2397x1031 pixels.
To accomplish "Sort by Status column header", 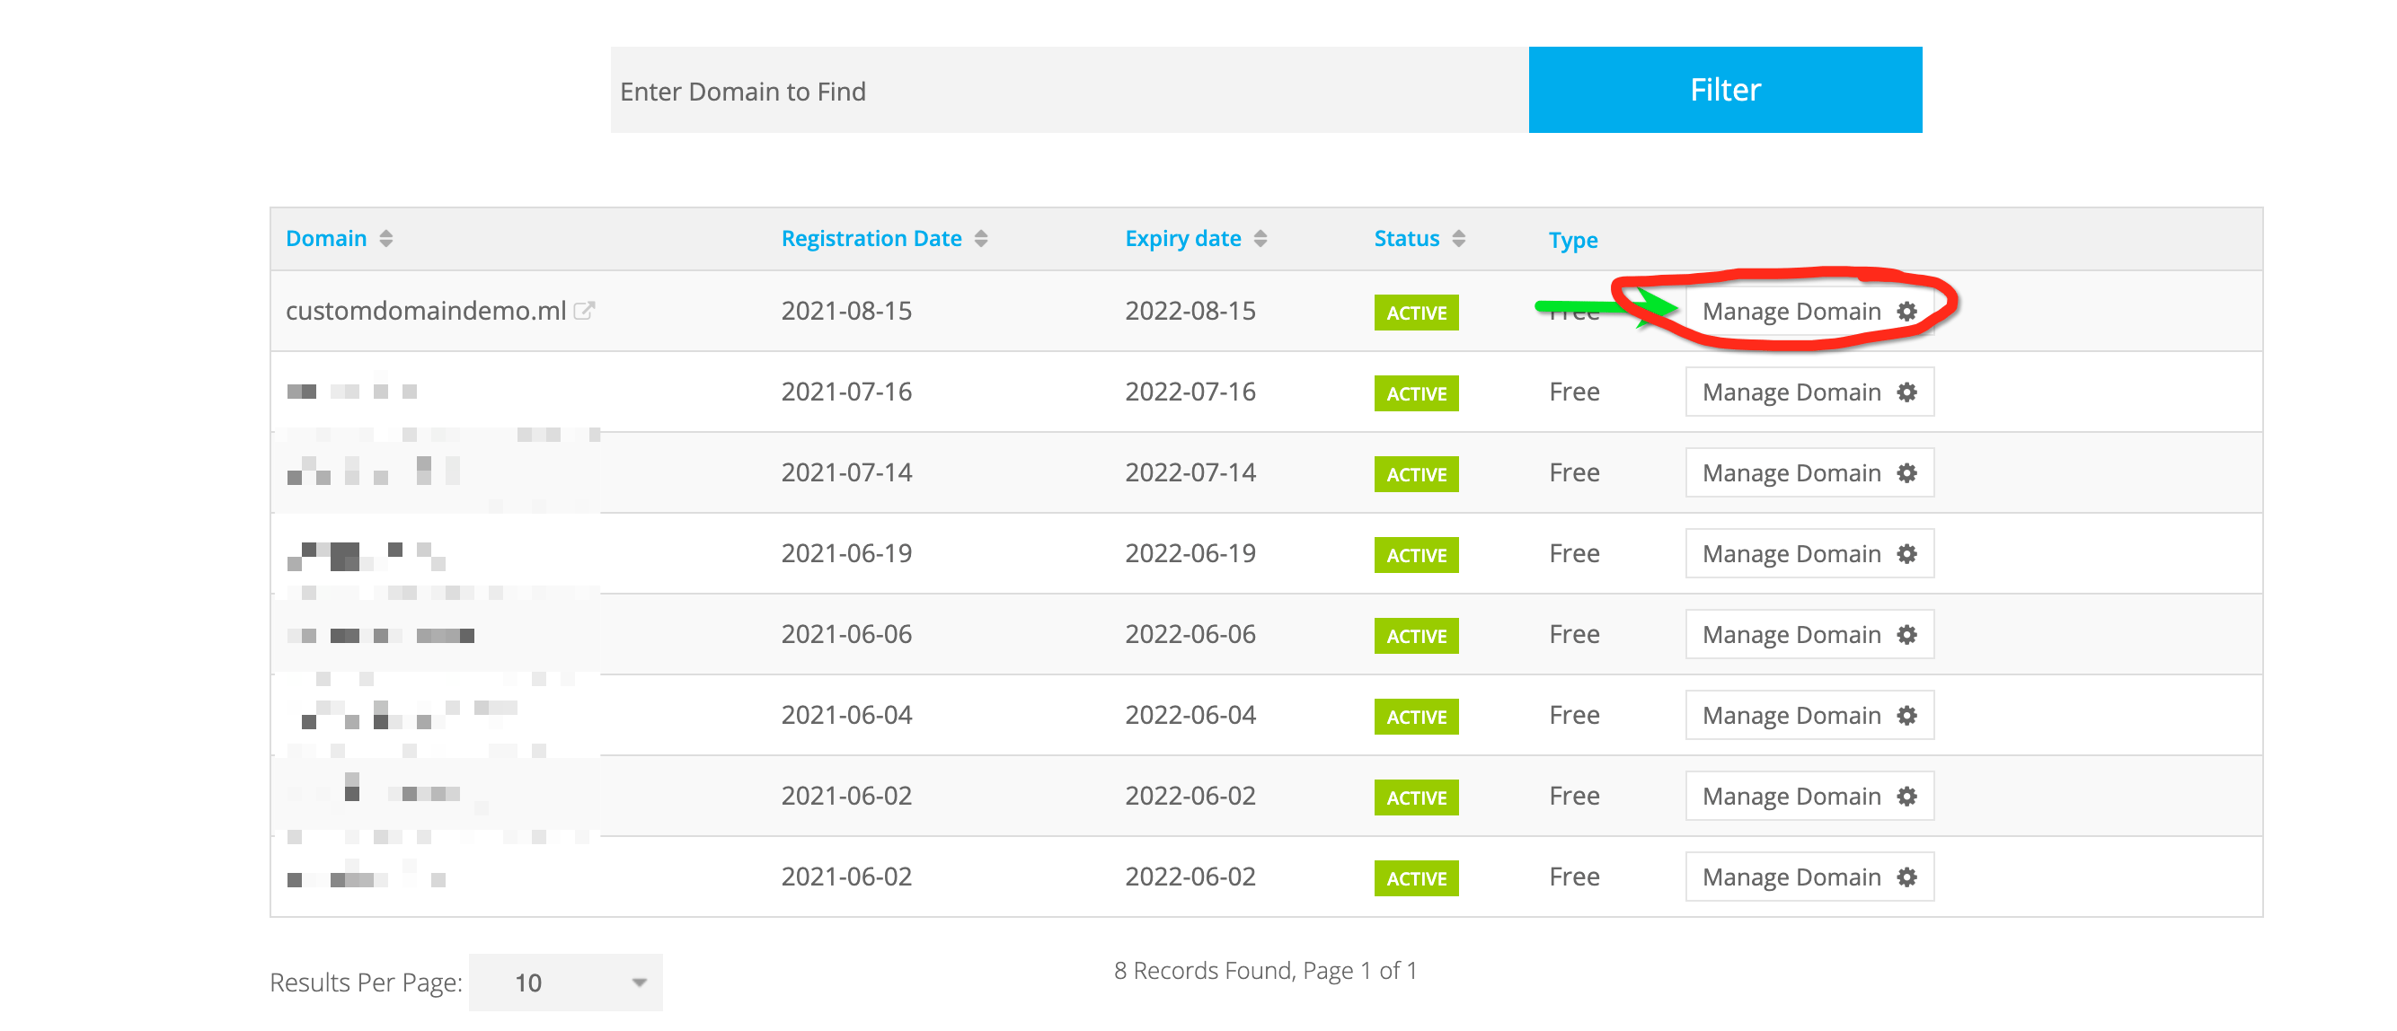I will (x=1406, y=238).
